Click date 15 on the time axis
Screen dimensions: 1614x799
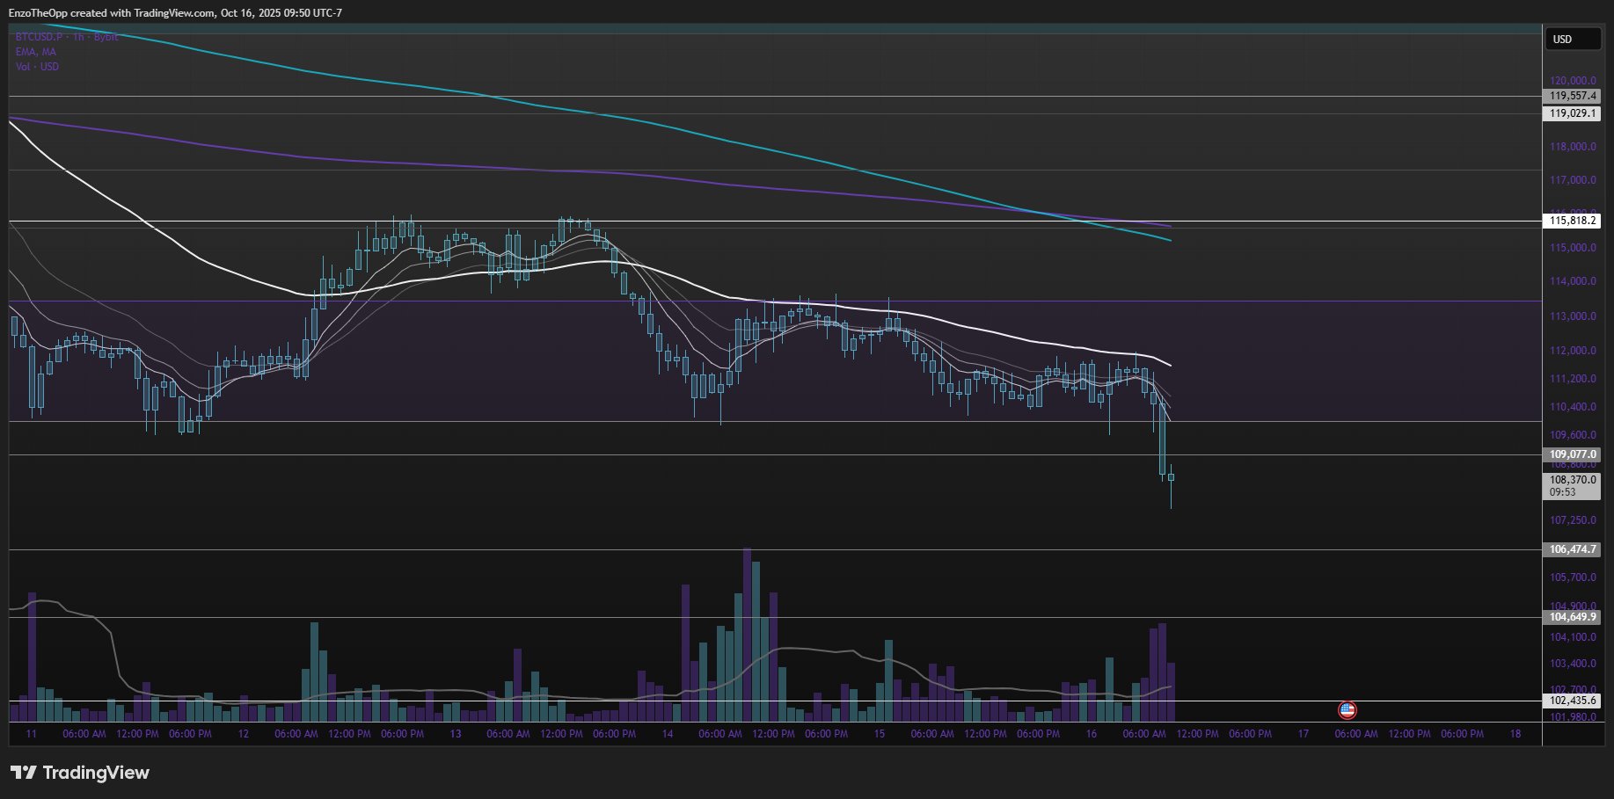[x=880, y=734]
